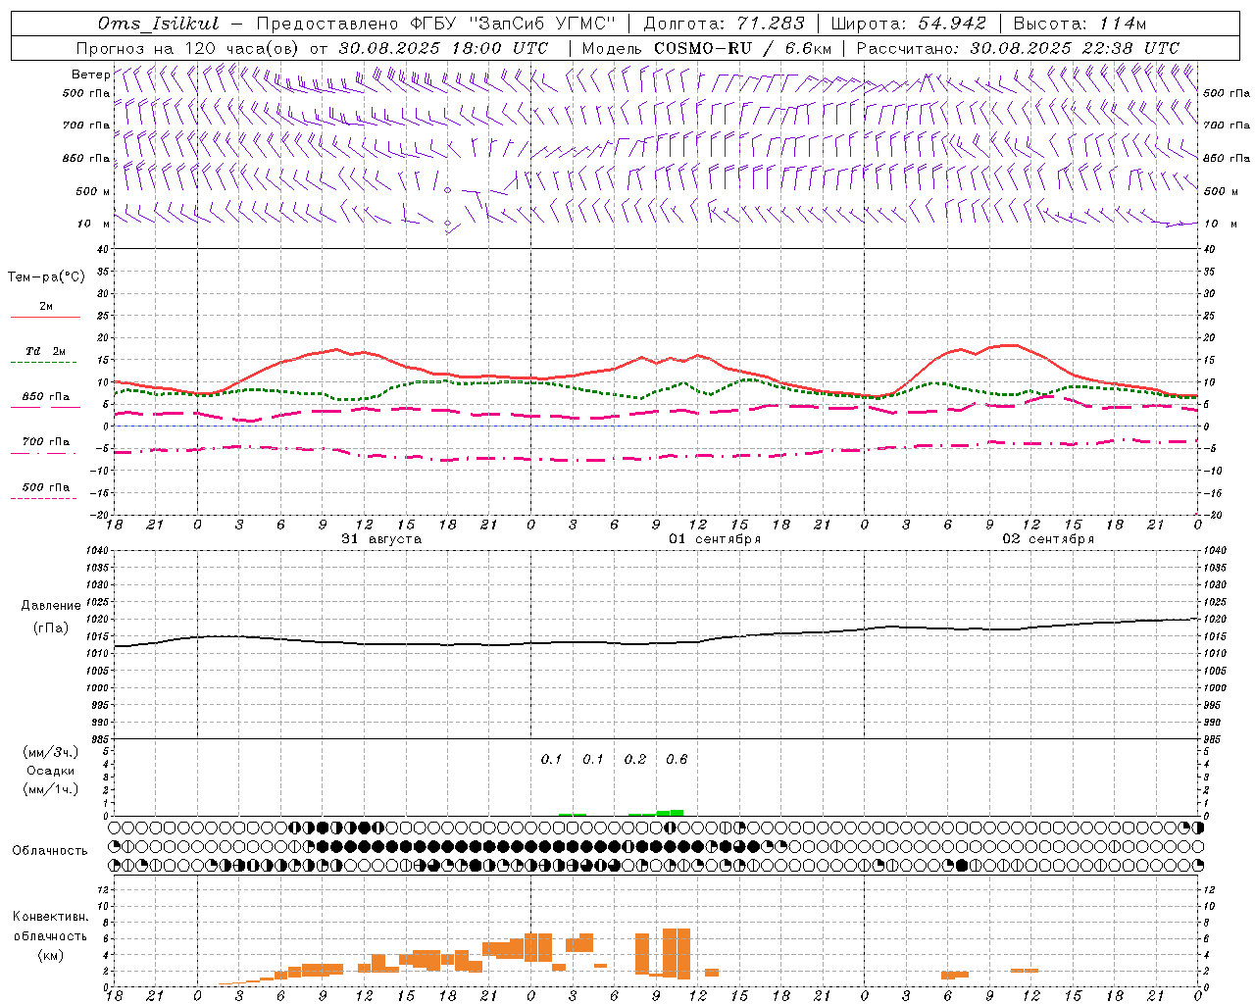Click the Рассчитано: 30.08.2025 22:38 UTC text
The width and height of the screenshot is (1255, 1004).
(1018, 48)
